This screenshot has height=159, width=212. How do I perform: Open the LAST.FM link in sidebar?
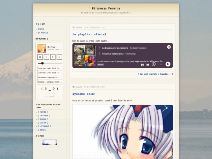tap(43, 123)
